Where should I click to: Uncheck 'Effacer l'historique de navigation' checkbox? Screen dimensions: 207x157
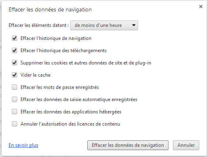(14, 38)
